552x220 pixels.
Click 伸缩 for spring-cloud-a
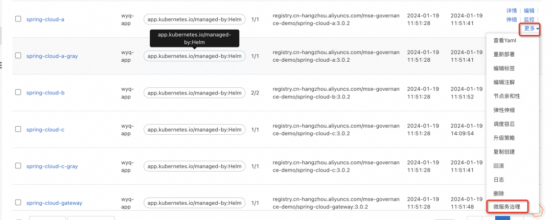pos(512,20)
